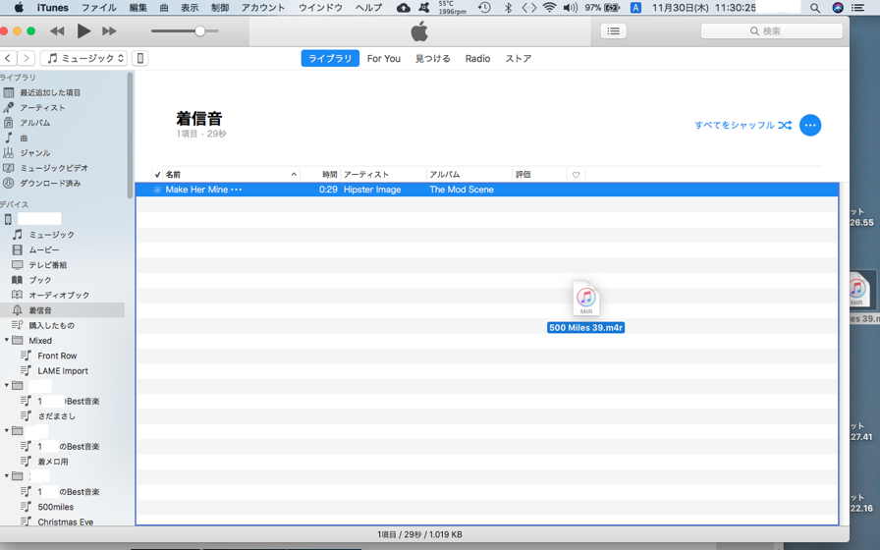
Task: Go back with the back arrow
Action: [8, 58]
